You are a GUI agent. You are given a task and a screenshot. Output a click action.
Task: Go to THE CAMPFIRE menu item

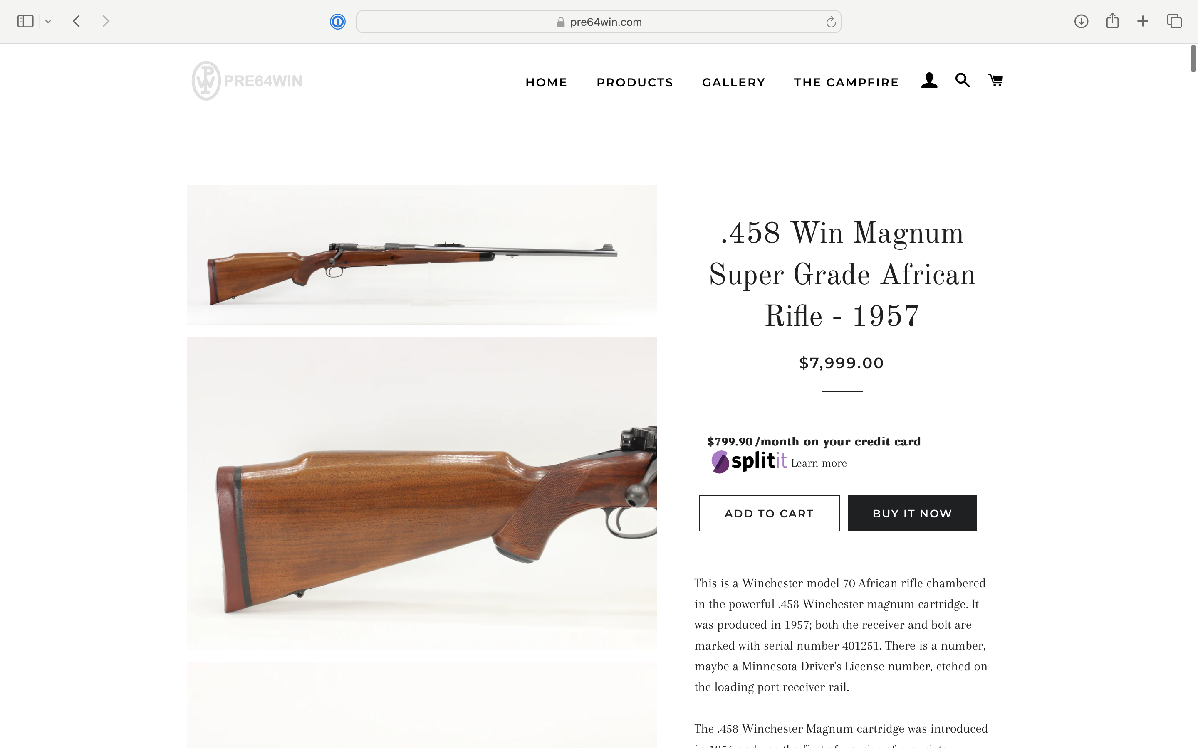point(846,83)
